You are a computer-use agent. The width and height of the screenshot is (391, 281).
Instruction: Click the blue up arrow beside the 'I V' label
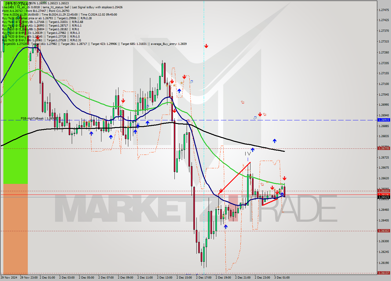[253, 150]
